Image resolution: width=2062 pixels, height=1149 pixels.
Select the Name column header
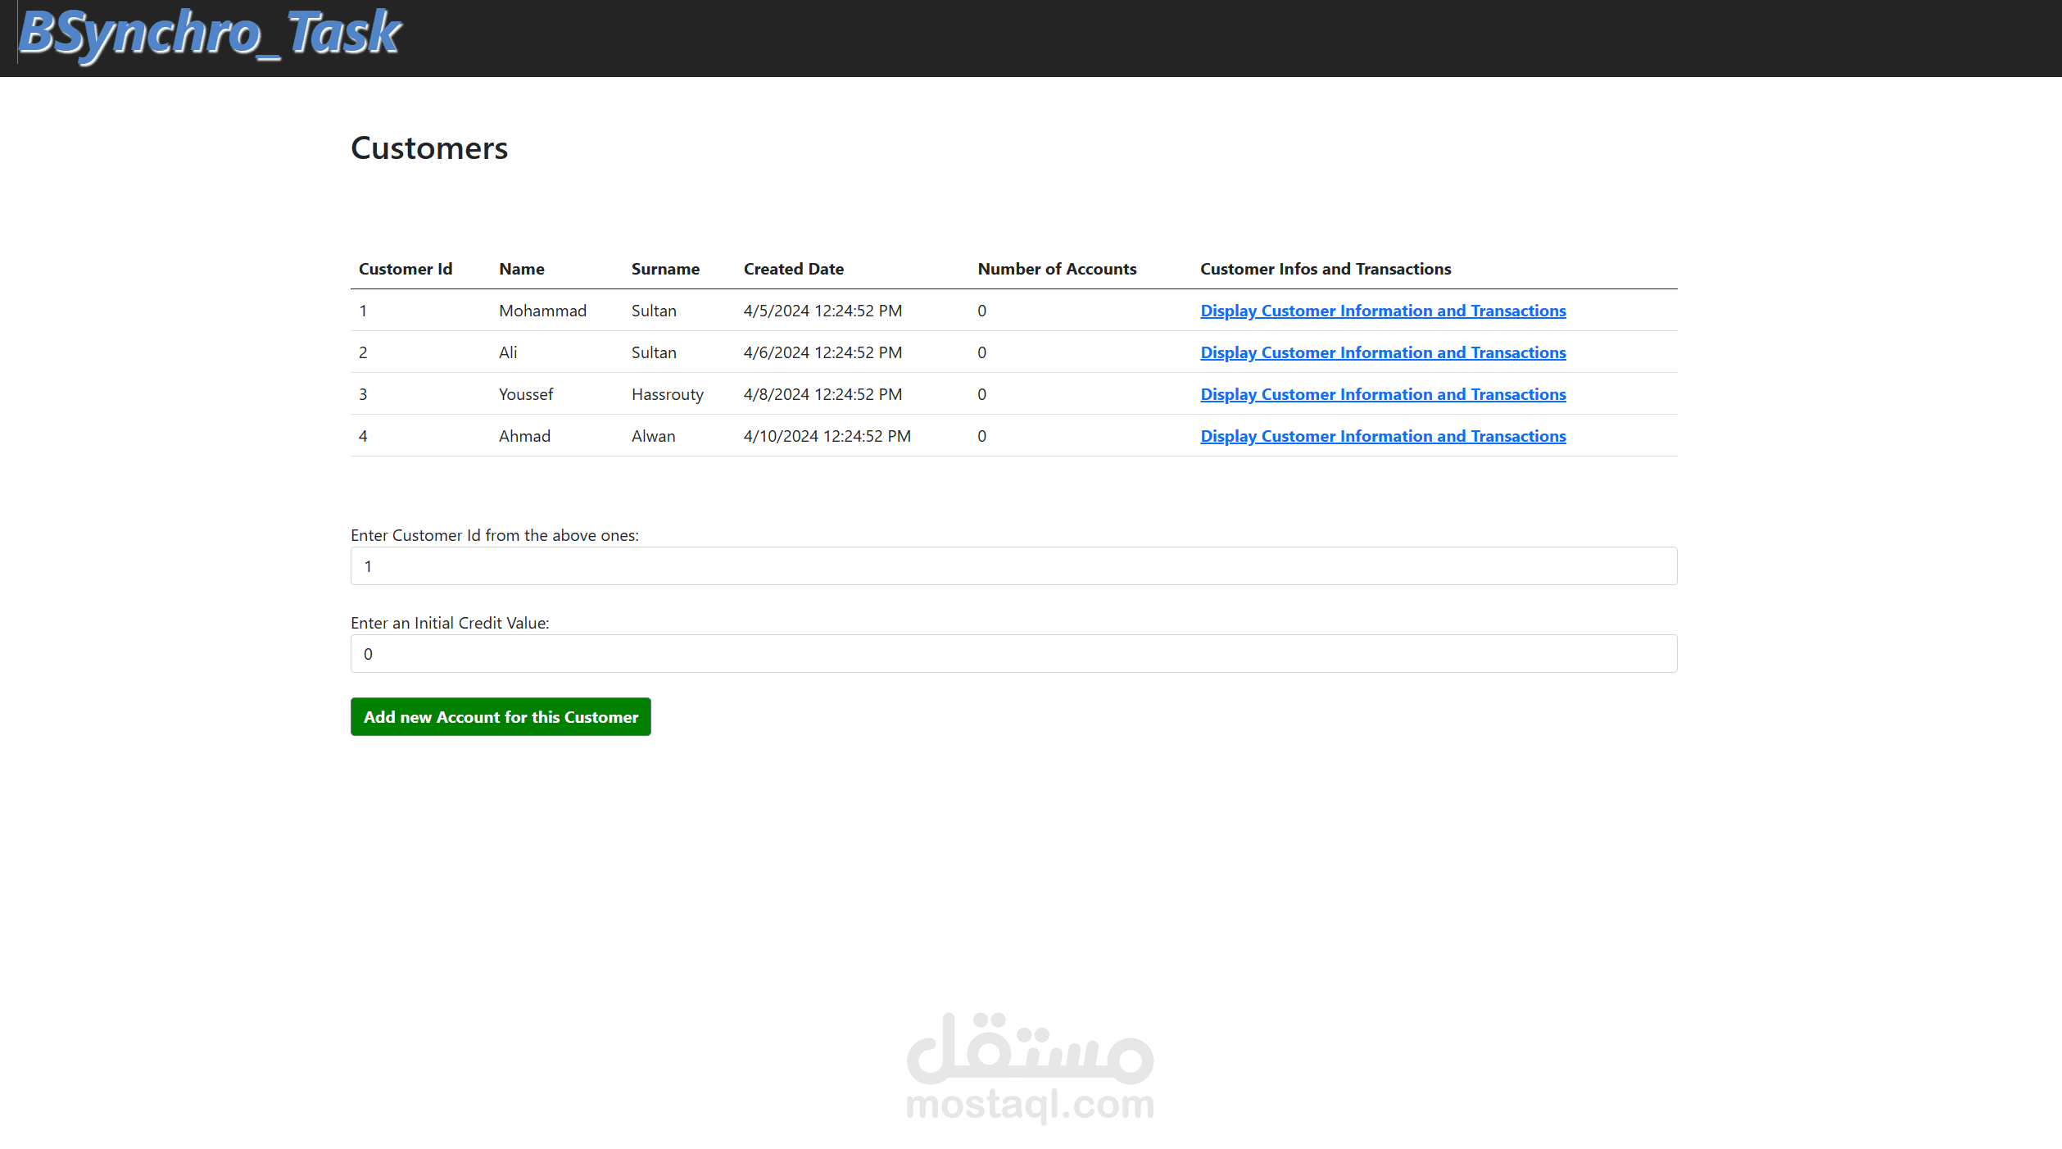[521, 268]
